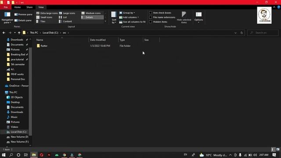This screenshot has width=281, height=158.
Task: Click Size all columns to fit
Action: click(x=132, y=22)
